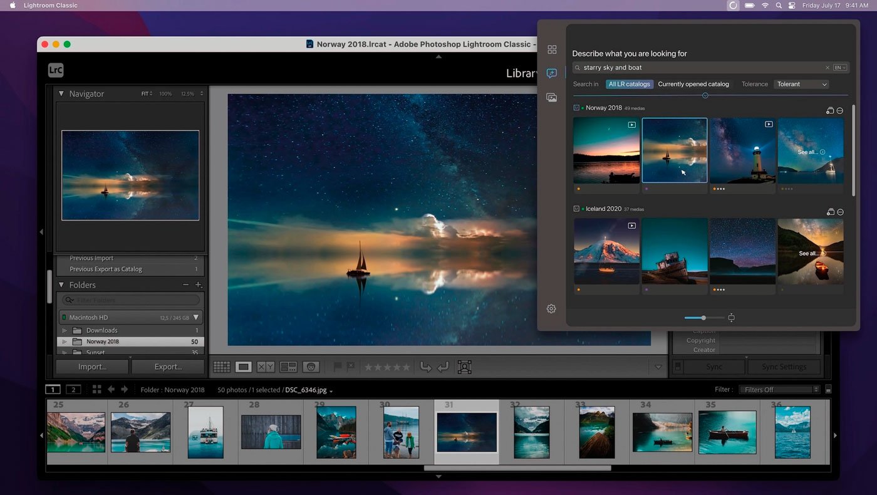Flag photo as Rejected

pyautogui.click(x=350, y=367)
